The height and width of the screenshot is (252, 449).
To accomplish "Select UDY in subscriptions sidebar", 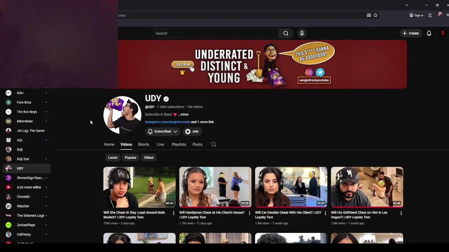I will coord(27,169).
